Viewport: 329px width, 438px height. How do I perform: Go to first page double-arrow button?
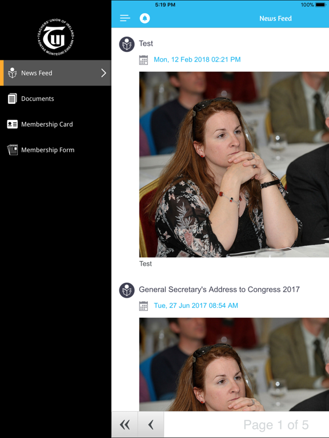(125, 424)
